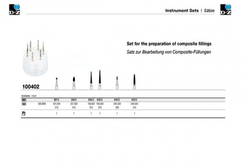Click the ISO number 806.314
This screenshot has width=246, height=167.
click(42, 104)
